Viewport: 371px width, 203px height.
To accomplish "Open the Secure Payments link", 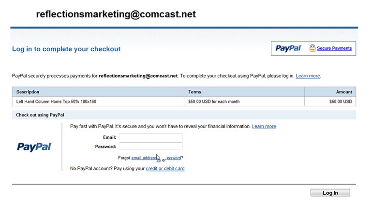I will tap(334, 48).
